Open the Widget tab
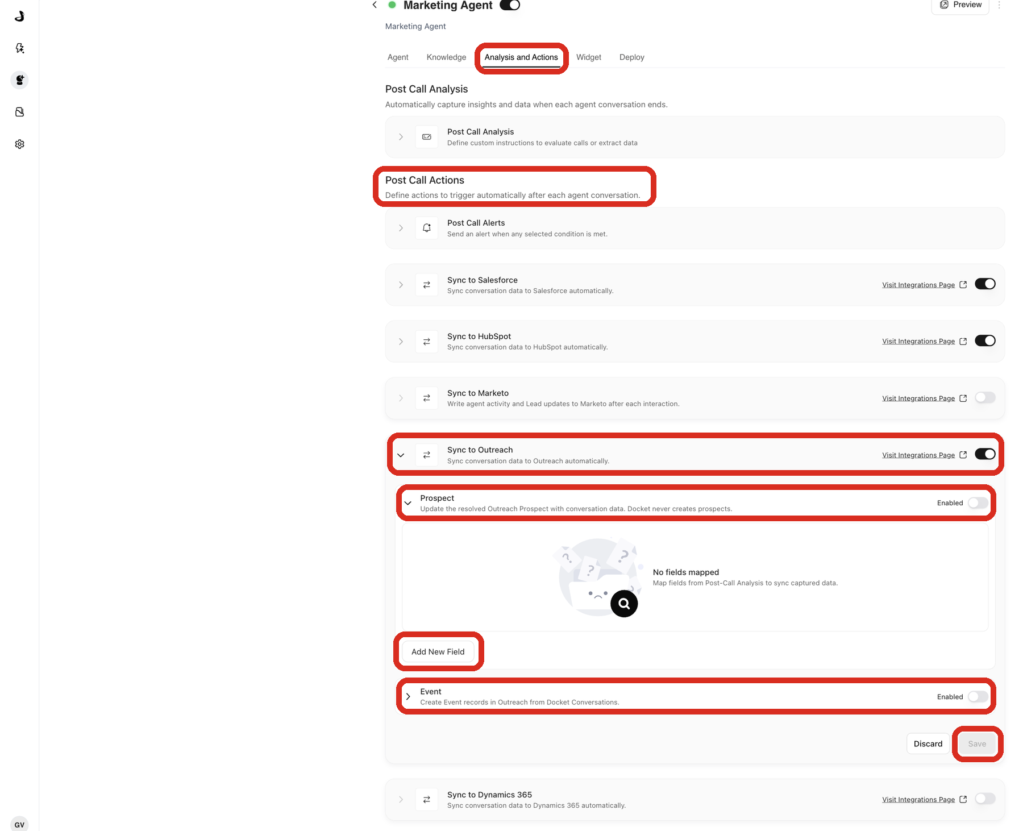The width and height of the screenshot is (1023, 831). click(589, 57)
